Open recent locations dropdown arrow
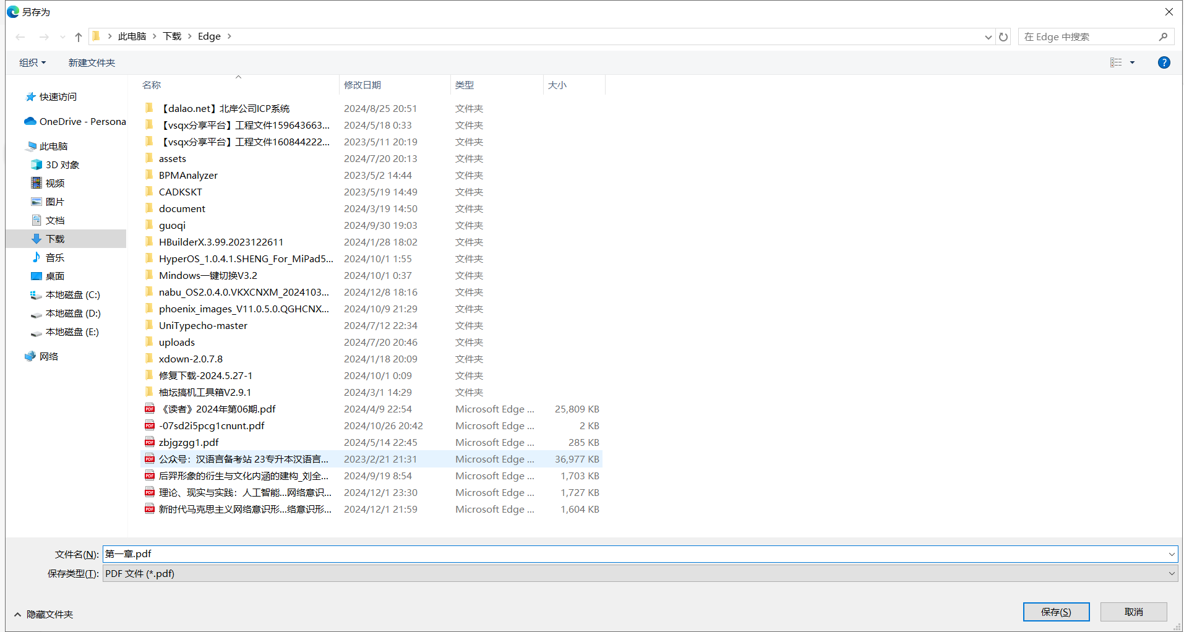This screenshot has height=632, width=1184. pos(62,37)
